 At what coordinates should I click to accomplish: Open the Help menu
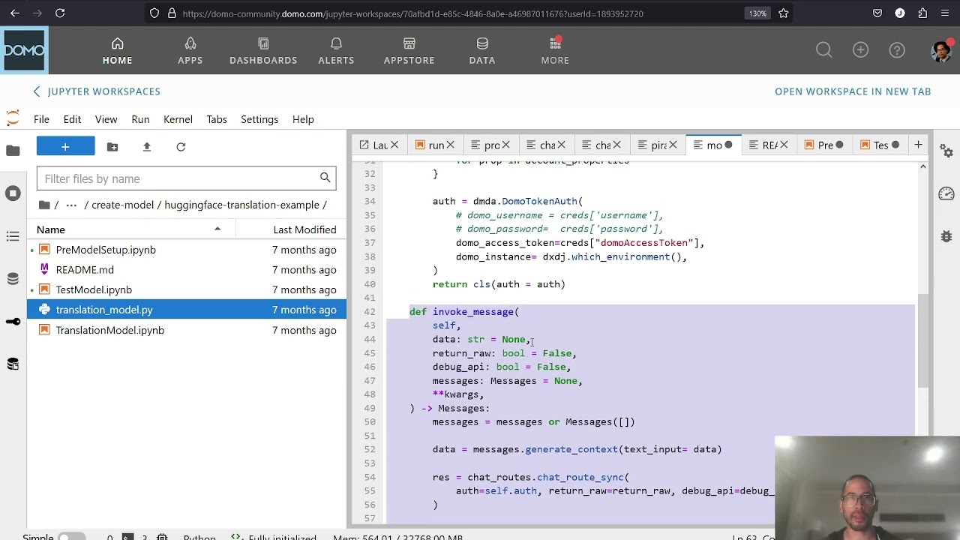click(303, 119)
